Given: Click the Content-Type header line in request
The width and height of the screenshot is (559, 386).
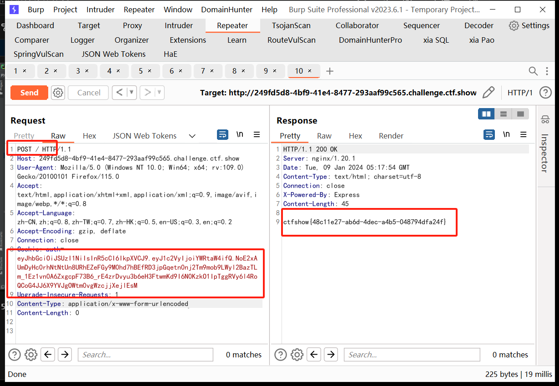Looking at the screenshot, I should (102, 304).
